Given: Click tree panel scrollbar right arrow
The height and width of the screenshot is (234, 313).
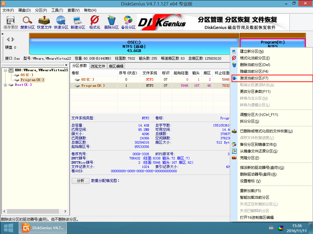Looking at the screenshot, I should [65, 211].
